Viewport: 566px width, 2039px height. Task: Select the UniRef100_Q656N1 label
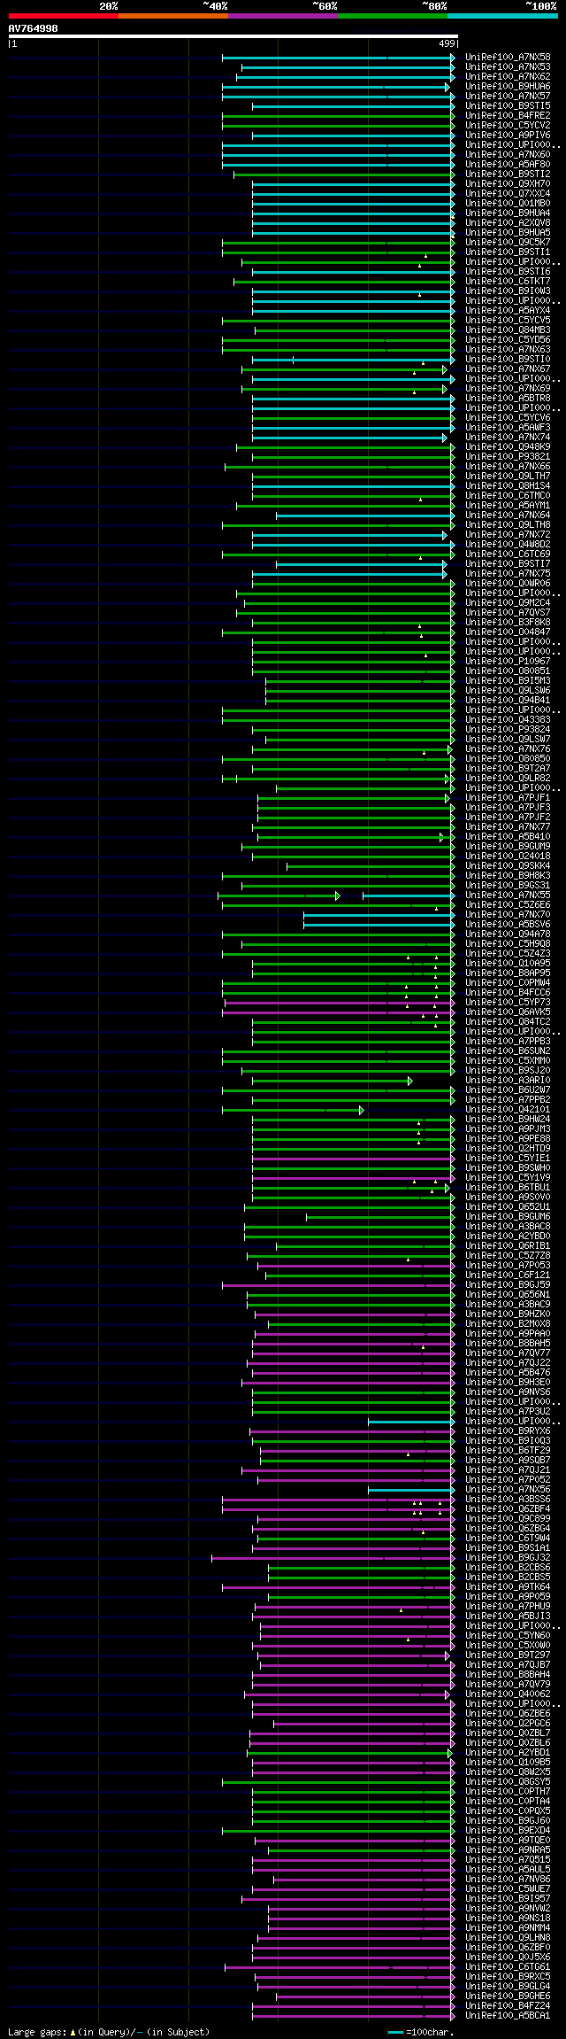508,1295
